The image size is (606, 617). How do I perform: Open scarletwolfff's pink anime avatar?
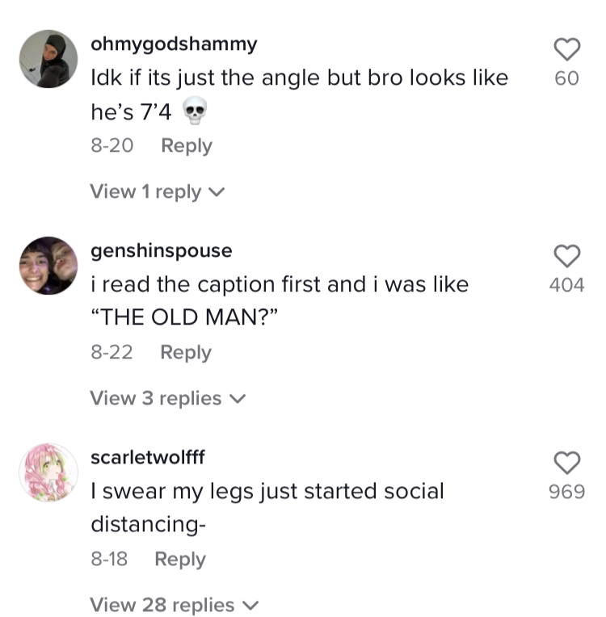pyautogui.click(x=48, y=472)
